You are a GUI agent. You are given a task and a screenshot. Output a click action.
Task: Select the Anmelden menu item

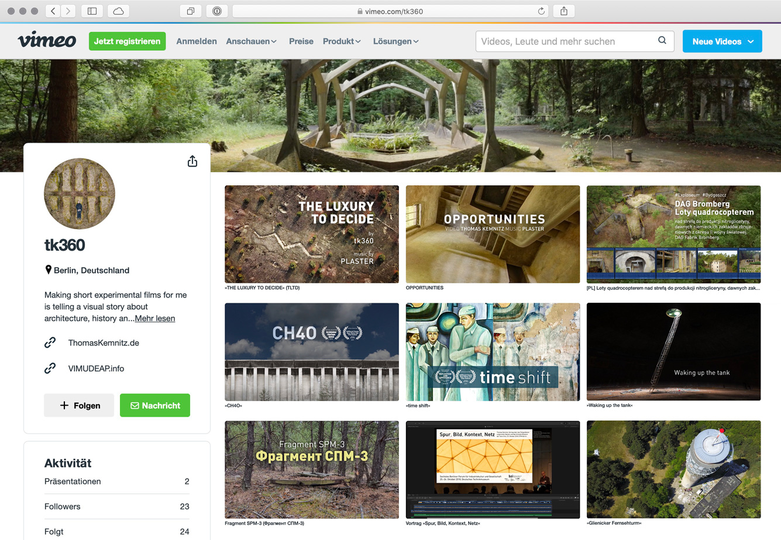click(x=197, y=41)
